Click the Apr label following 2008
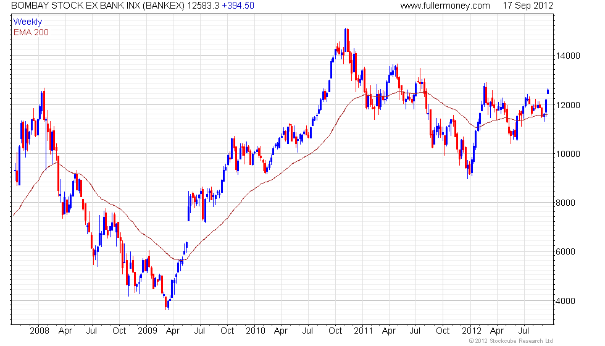Screen dimensions: 605x346 point(65,331)
